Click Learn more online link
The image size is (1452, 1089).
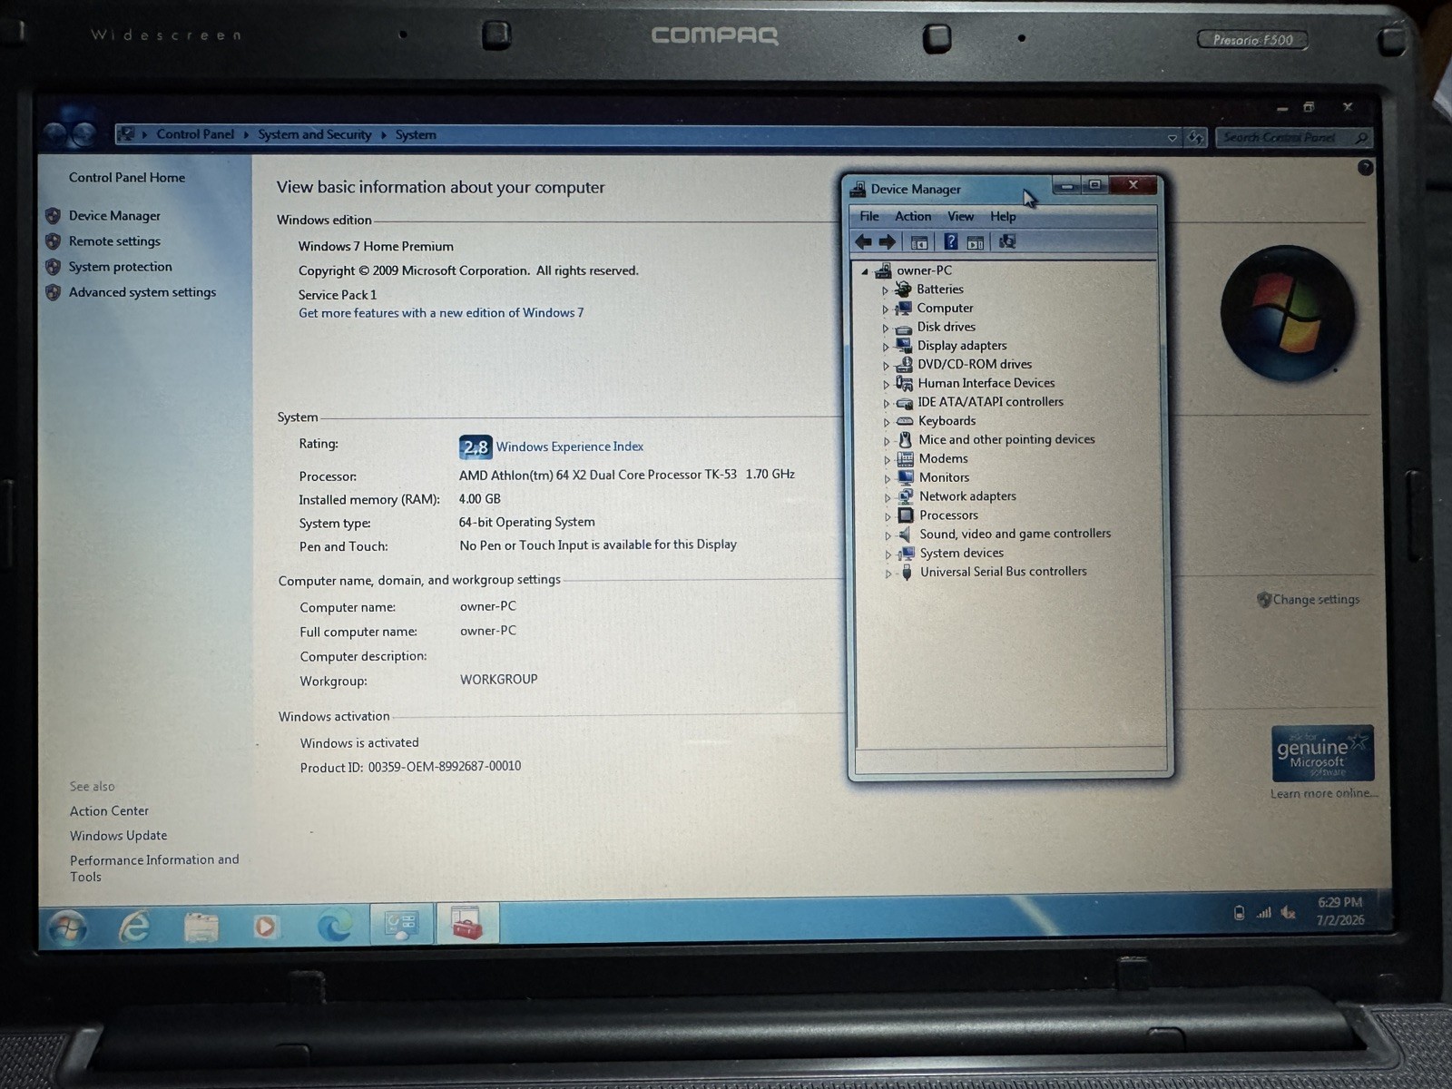coord(1323,793)
